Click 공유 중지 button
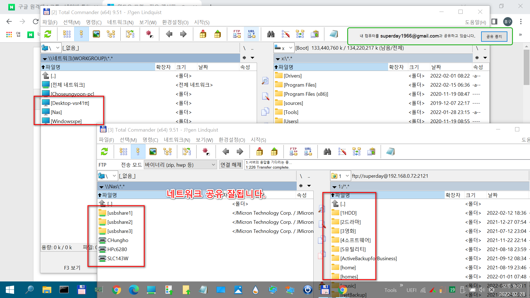530x298 pixels. [494, 36]
